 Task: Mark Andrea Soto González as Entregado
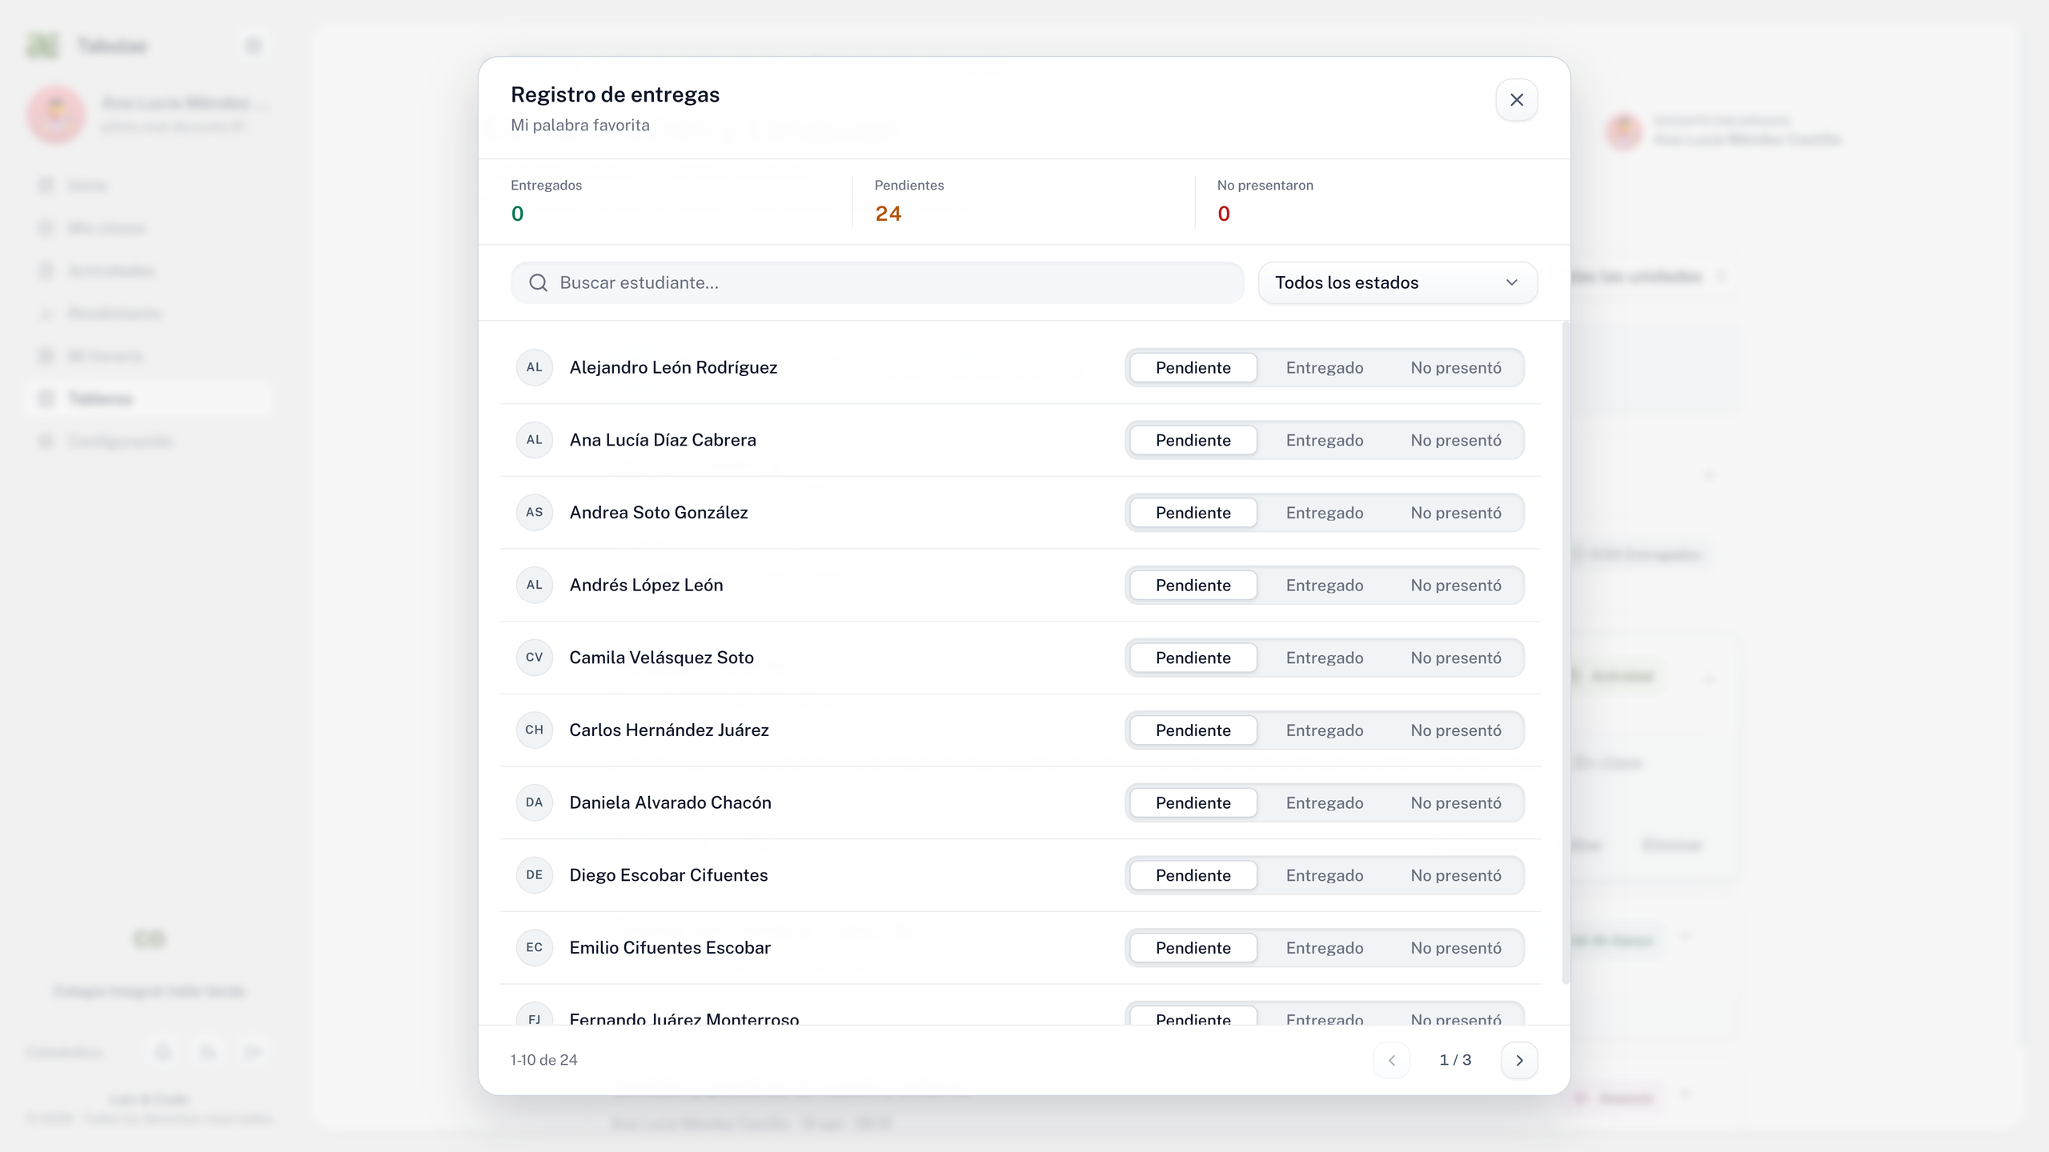click(x=1325, y=513)
